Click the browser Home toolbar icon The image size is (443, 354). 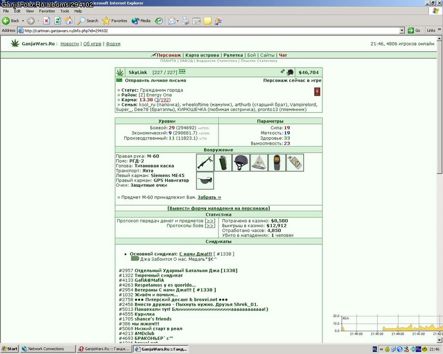point(68,20)
